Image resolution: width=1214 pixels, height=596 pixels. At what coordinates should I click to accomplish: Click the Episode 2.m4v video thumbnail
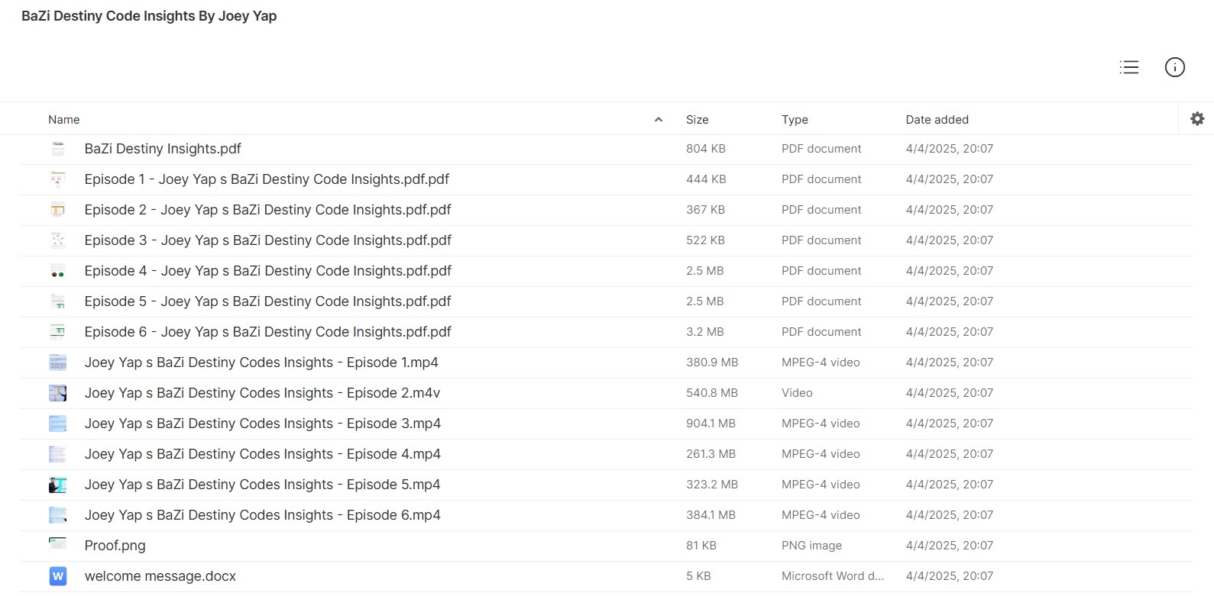57,393
